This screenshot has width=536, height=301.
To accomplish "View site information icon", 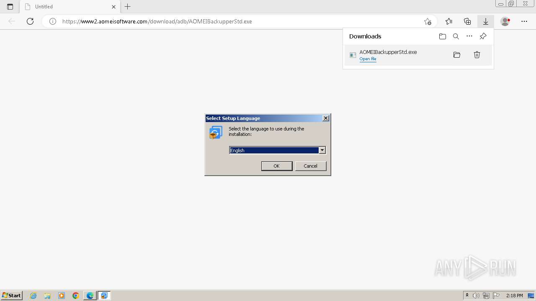I will coord(53,21).
